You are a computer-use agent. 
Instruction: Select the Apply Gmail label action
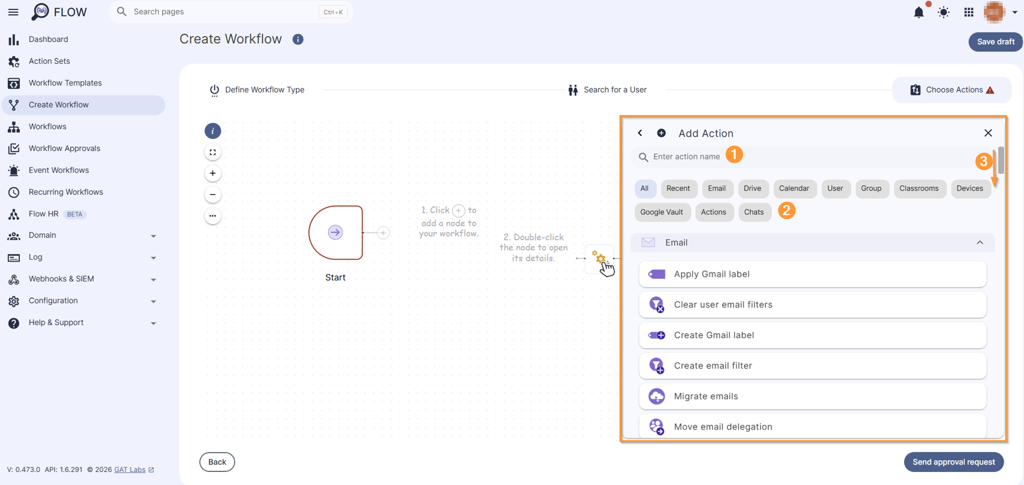point(813,274)
